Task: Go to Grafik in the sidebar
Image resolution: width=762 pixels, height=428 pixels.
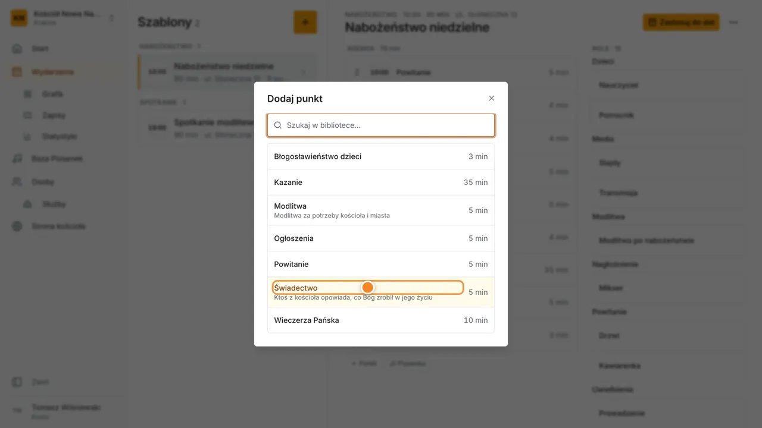Action: pyautogui.click(x=52, y=94)
